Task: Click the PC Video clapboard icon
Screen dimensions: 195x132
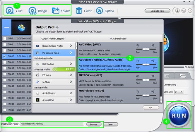Action: tap(37, 75)
